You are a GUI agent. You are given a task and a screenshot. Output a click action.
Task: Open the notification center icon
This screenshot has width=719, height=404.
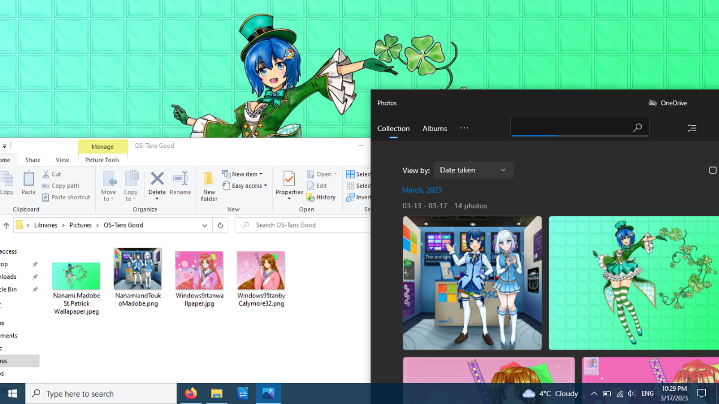coord(702,394)
